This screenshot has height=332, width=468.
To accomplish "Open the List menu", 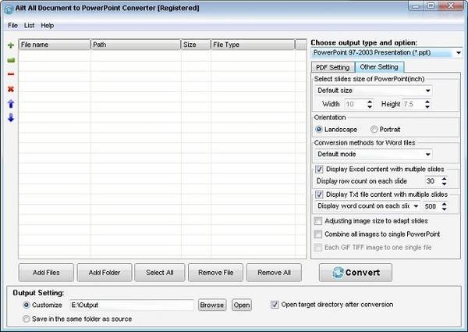I will [30, 26].
